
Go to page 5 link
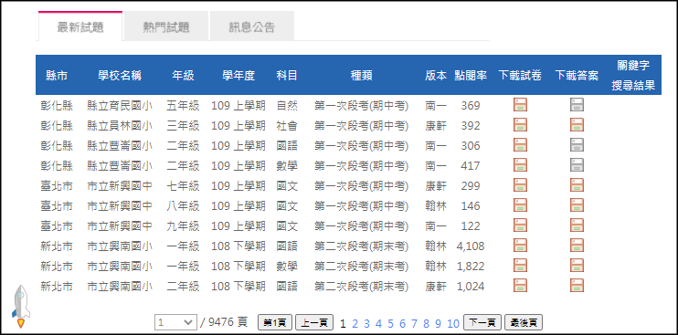tap(390, 323)
